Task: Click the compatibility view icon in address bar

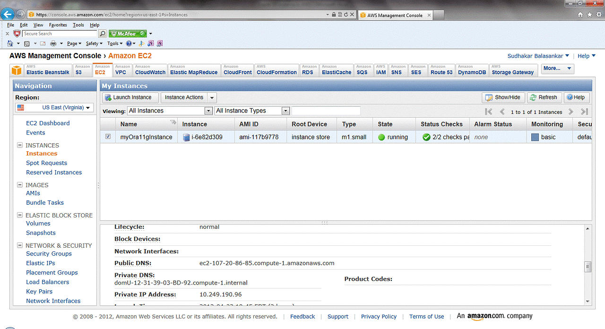Action: tap(340, 15)
